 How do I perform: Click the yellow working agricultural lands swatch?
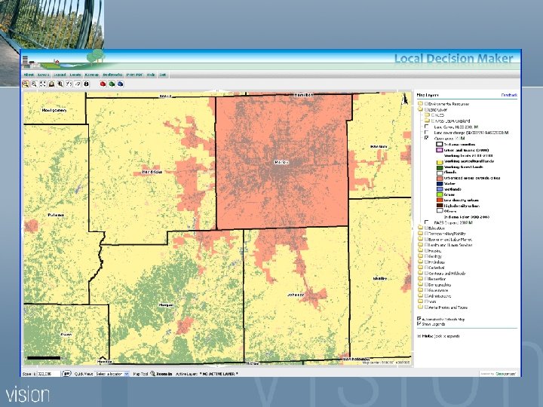[440, 161]
